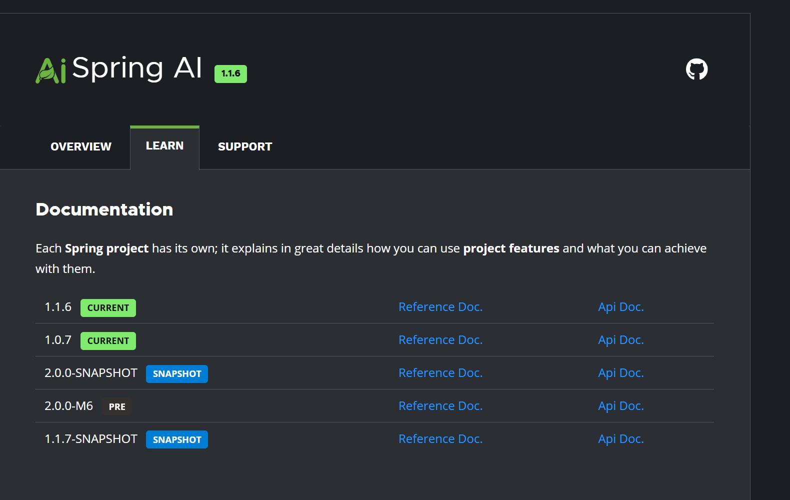Open Reference Doc. for 2.0.0-M6

coord(440,406)
